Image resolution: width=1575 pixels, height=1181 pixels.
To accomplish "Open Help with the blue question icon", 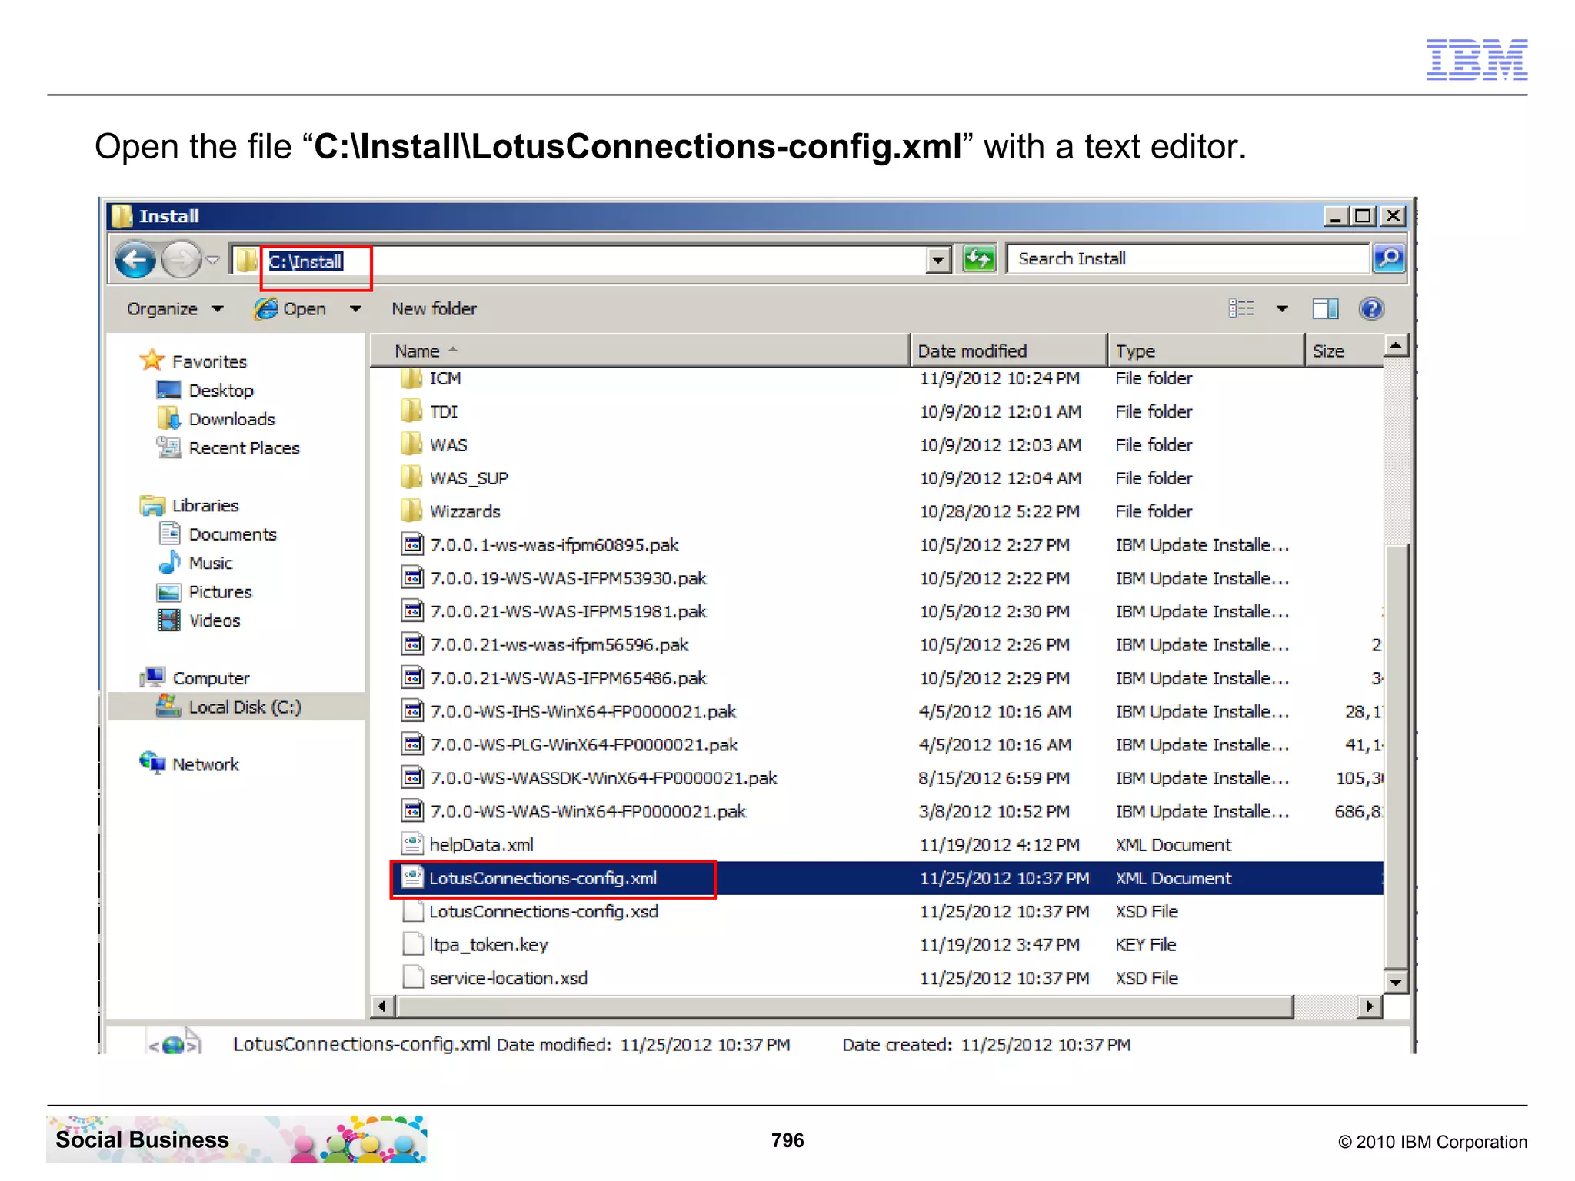I will (1371, 309).
